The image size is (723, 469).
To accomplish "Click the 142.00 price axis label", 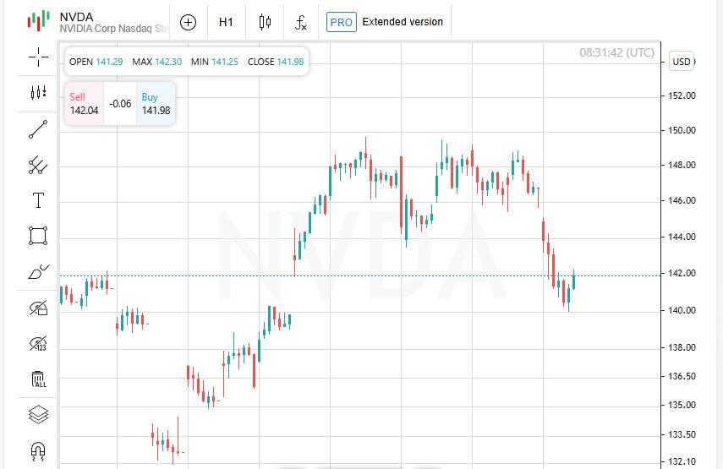I will point(682,273).
